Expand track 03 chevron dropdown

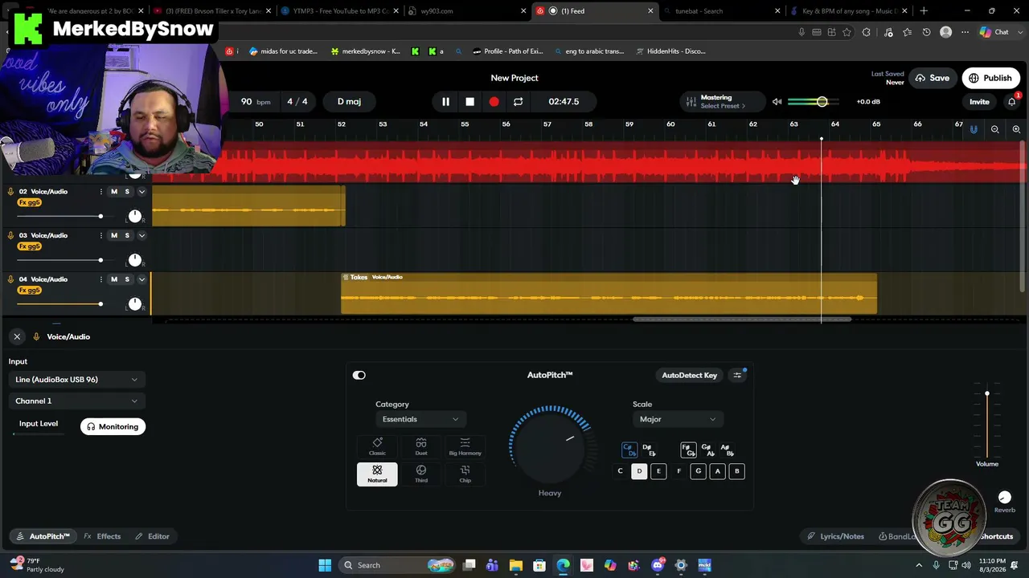click(x=141, y=235)
